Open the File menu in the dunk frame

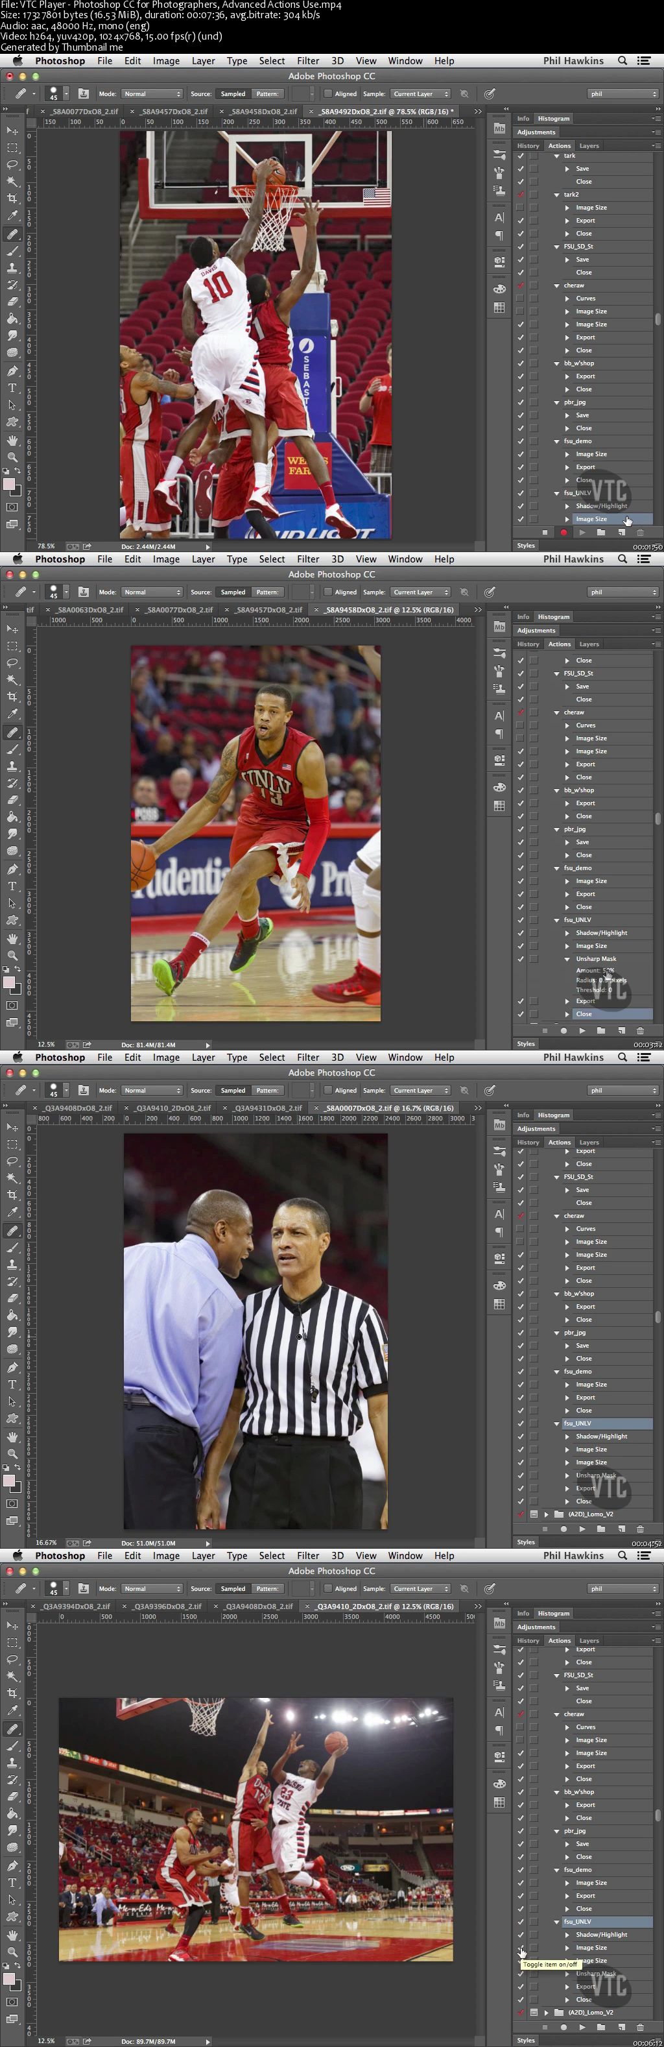pos(105,60)
